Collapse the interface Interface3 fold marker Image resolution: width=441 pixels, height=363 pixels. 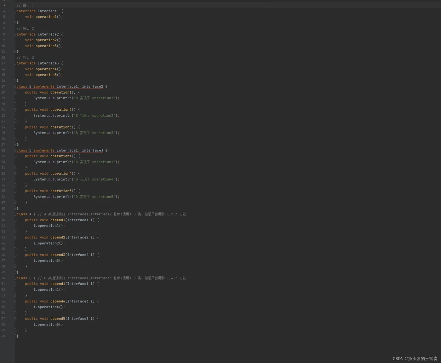pyautogui.click(x=15, y=63)
